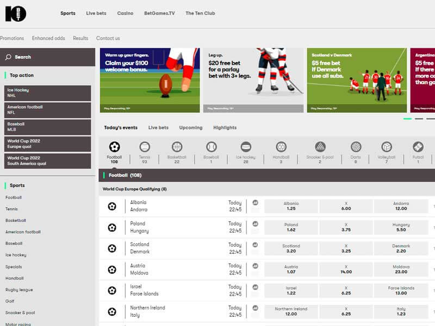Open stats icon for Albania vs Andorra
This screenshot has width=435, height=326.
[255, 203]
